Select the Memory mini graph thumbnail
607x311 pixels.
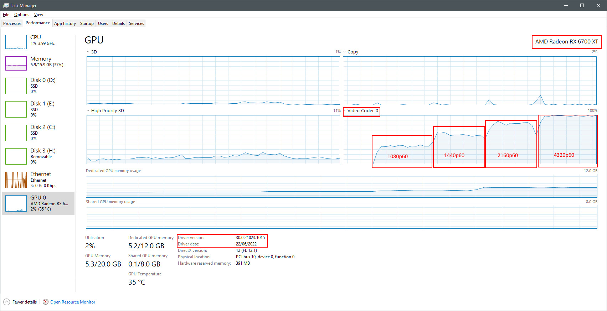click(x=16, y=63)
